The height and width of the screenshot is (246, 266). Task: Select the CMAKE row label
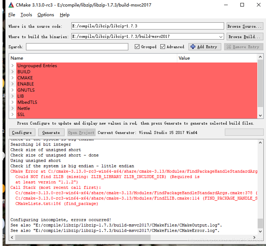25,78
